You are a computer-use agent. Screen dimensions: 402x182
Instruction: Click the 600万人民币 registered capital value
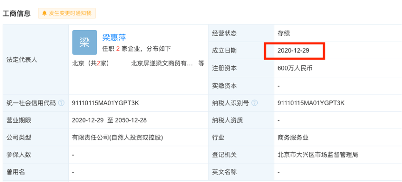coord(295,68)
